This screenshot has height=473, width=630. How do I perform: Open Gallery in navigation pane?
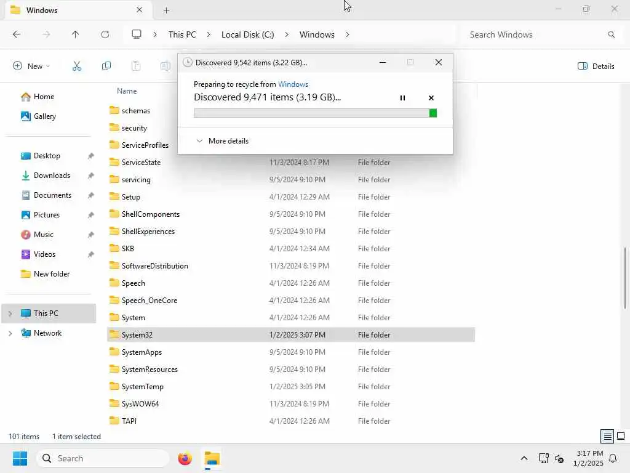pos(39,116)
